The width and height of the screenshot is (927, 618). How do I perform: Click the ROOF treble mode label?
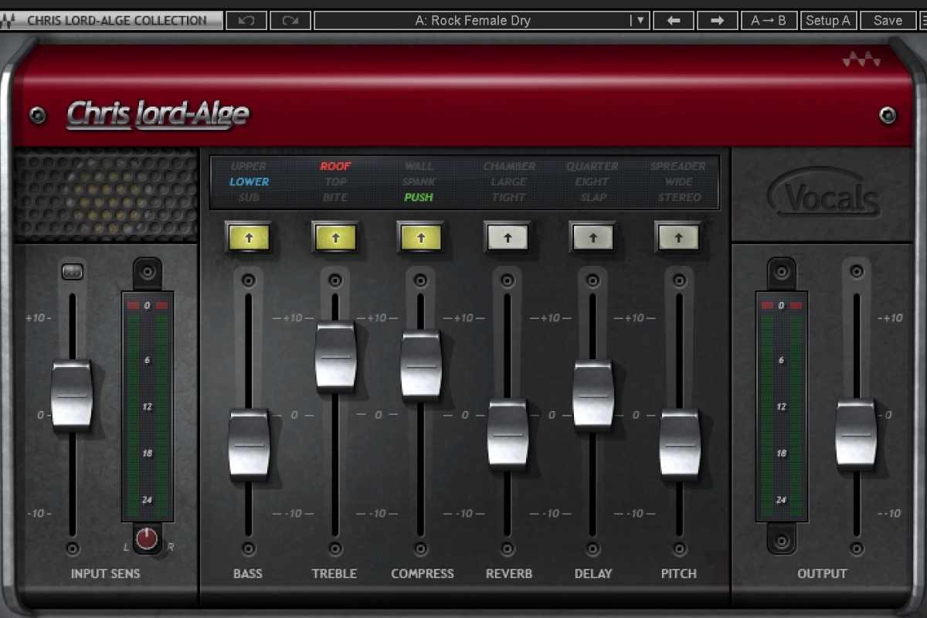[335, 166]
